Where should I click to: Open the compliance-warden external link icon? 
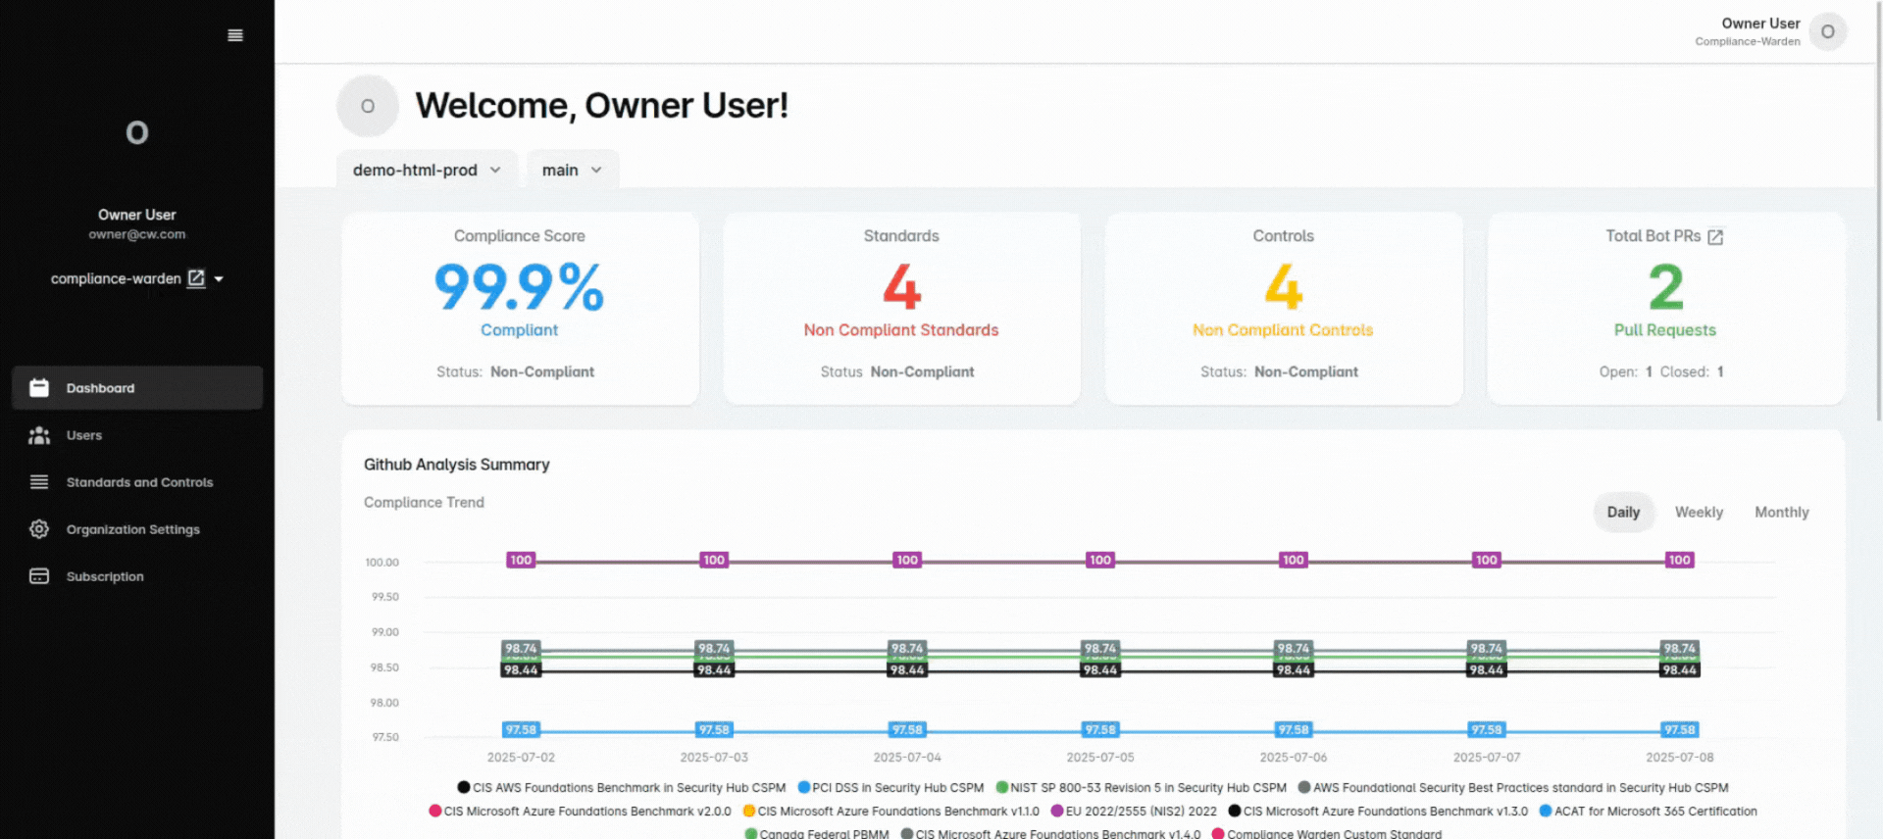click(x=196, y=278)
